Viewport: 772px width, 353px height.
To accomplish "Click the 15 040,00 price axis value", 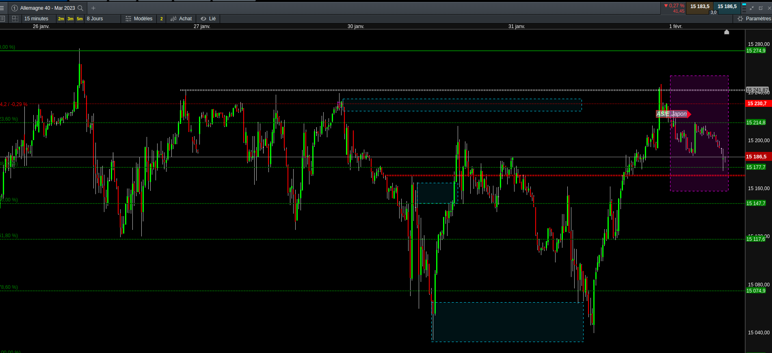I will click(x=759, y=333).
